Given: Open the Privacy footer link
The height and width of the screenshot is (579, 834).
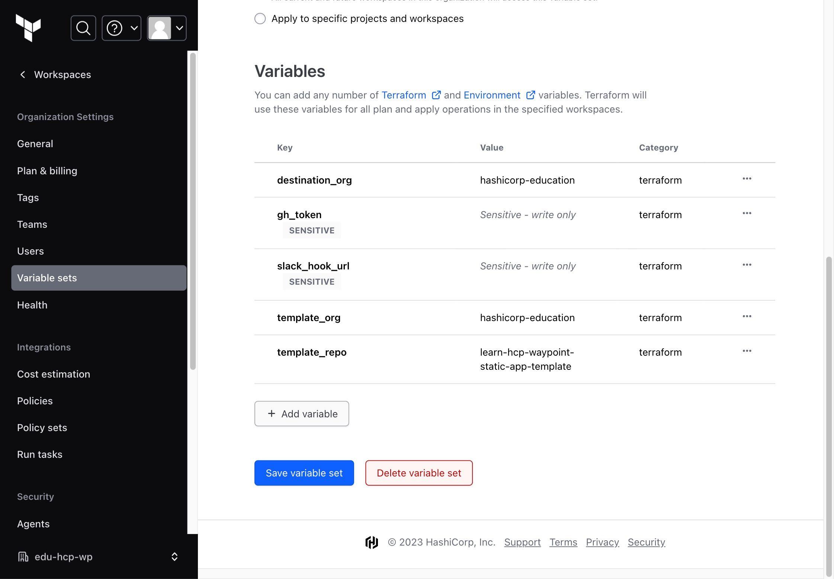Looking at the screenshot, I should pos(602,543).
